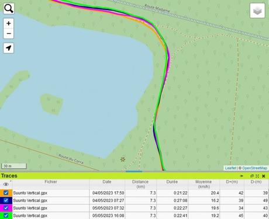269x219 pixels.
Task: Open the Leaflet attribution link
Action: pyautogui.click(x=230, y=168)
